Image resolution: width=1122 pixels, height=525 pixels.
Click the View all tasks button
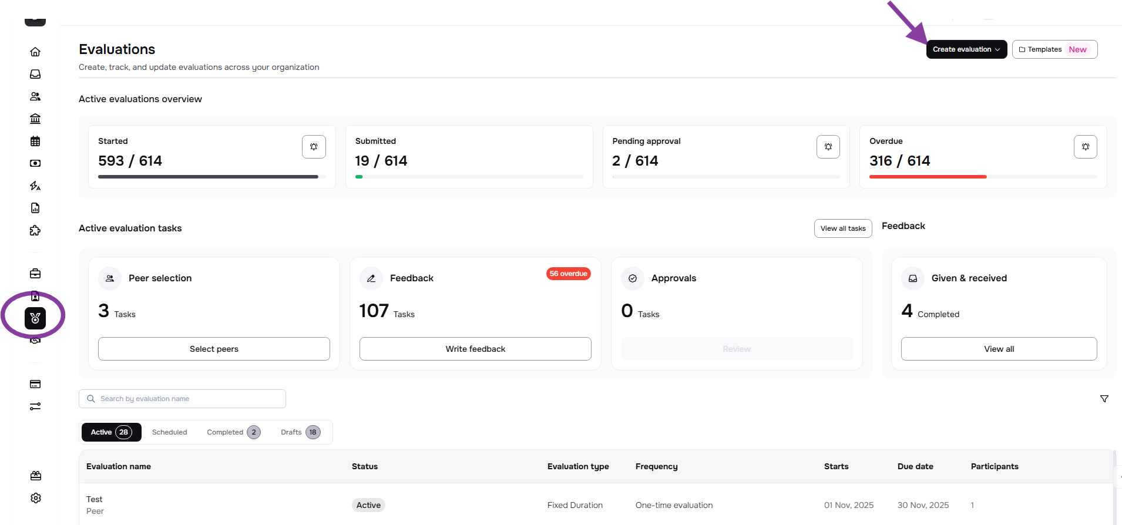(842, 228)
